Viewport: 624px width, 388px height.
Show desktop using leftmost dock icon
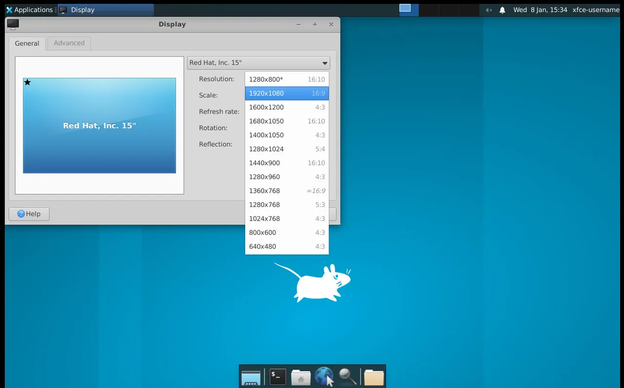pyautogui.click(x=251, y=377)
